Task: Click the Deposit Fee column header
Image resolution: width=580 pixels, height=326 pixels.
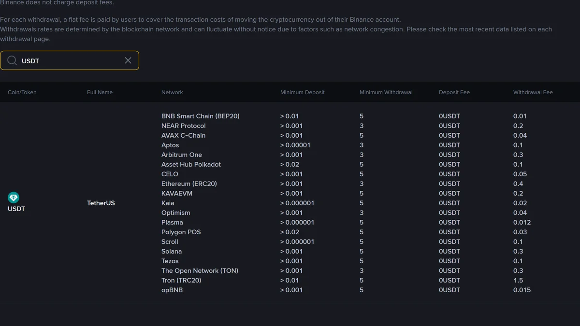Action: click(x=454, y=92)
